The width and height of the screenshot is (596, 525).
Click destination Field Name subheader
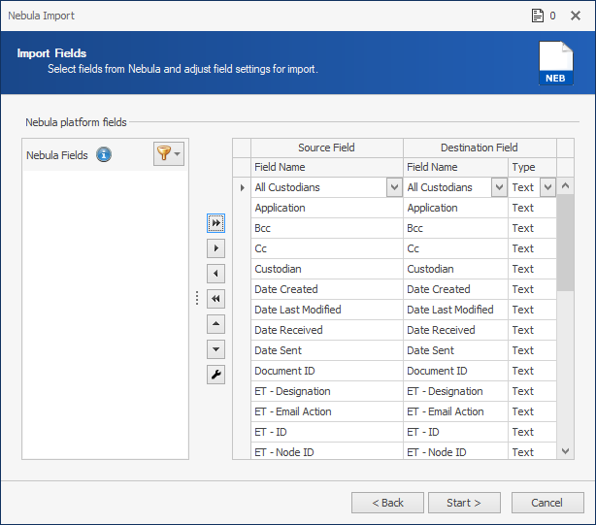coord(456,167)
